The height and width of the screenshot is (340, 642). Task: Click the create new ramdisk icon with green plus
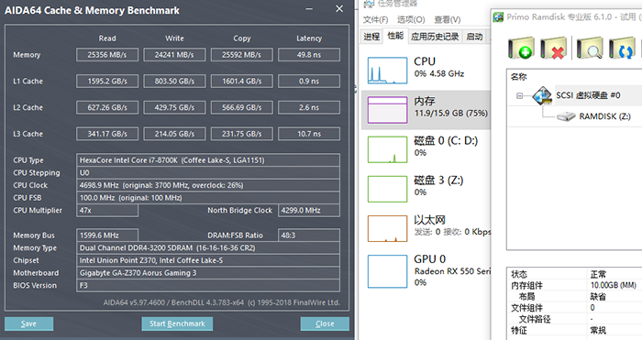pos(521,49)
